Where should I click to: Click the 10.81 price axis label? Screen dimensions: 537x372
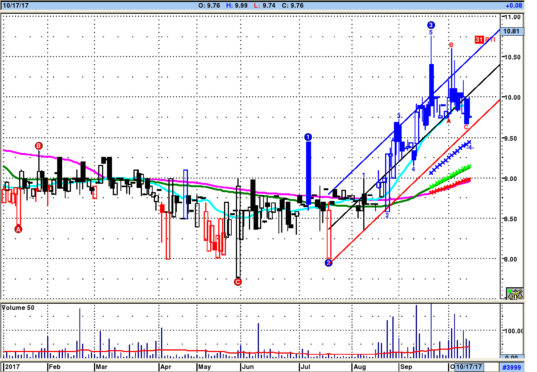512,31
